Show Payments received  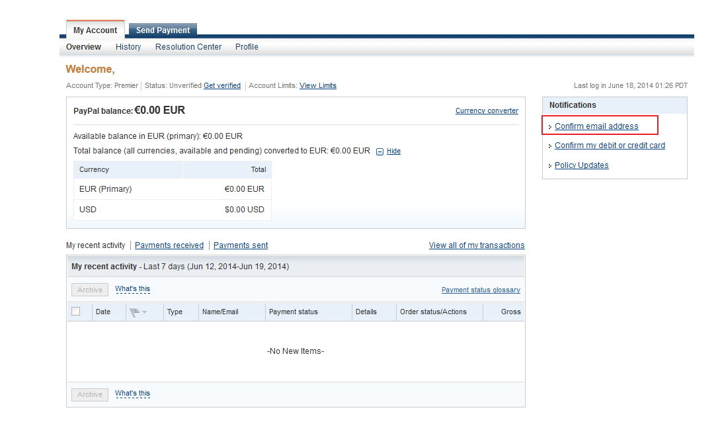coord(169,245)
